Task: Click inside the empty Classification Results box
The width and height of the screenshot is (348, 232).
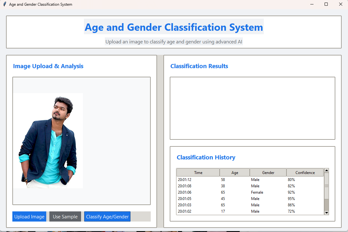Action: pos(252,108)
